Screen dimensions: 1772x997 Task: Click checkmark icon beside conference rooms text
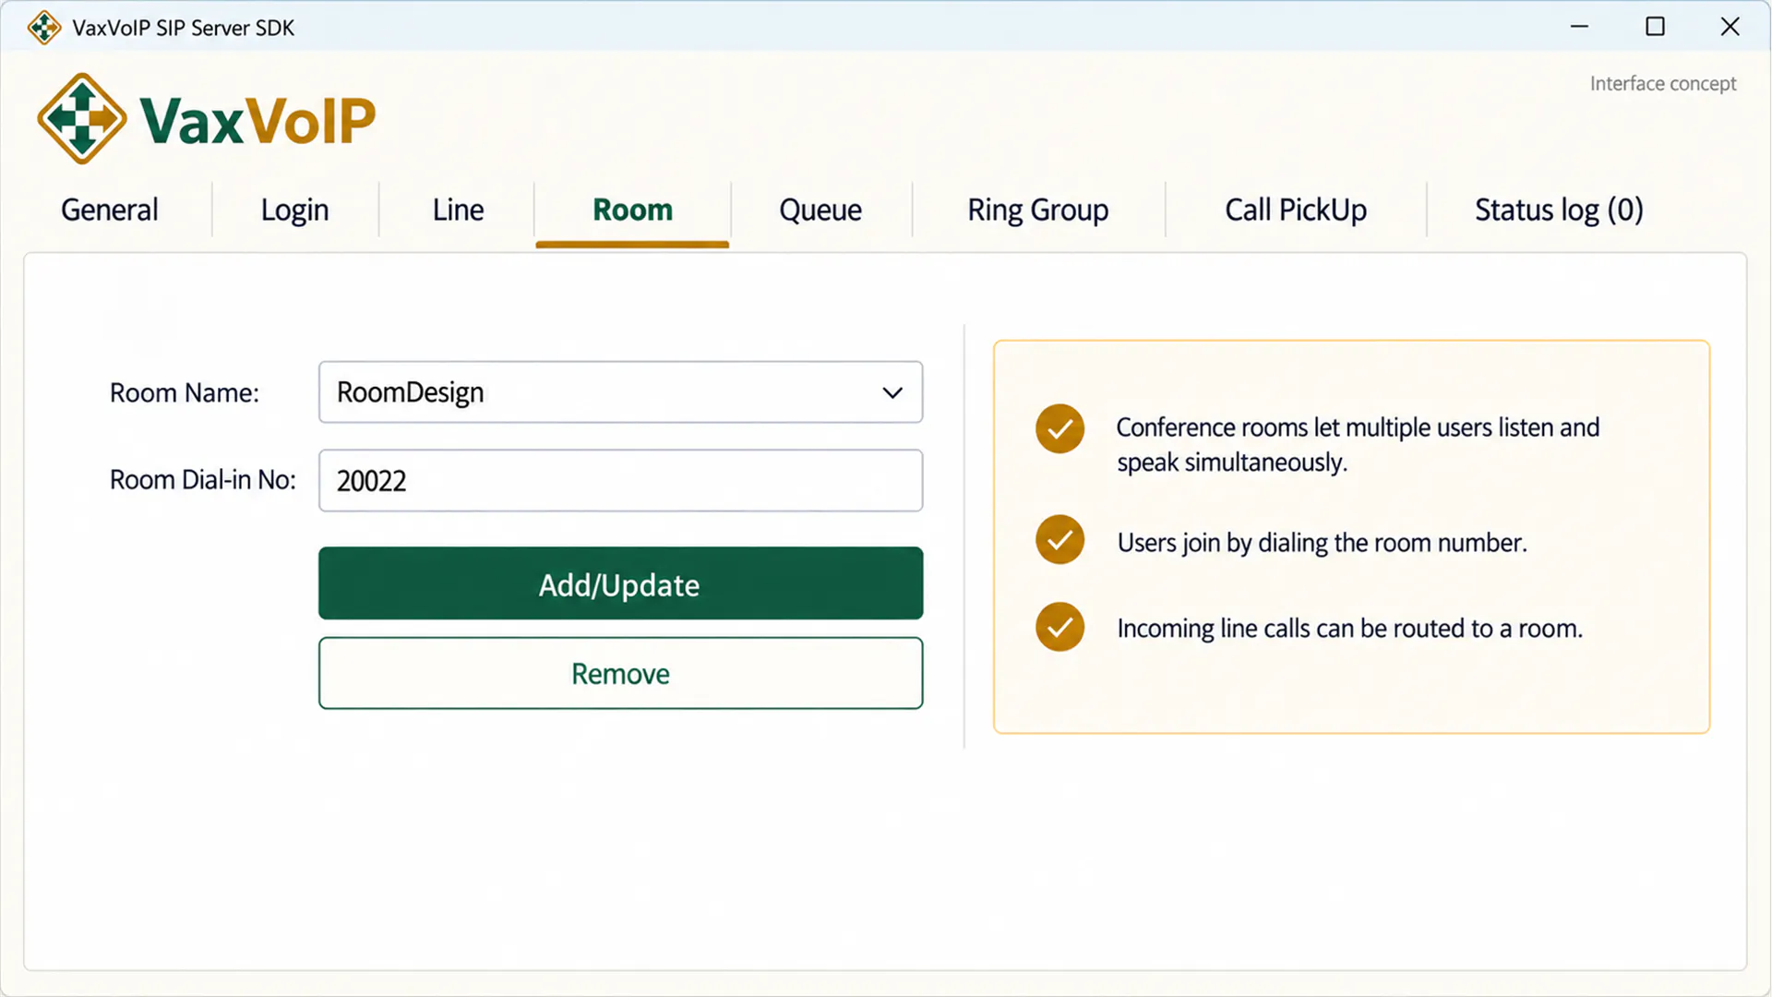[x=1060, y=428]
